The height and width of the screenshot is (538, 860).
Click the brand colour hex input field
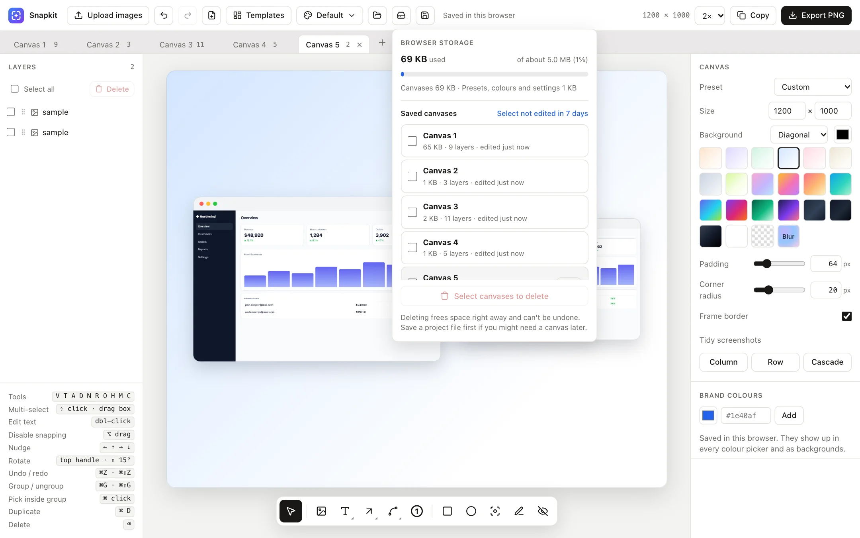(x=746, y=415)
